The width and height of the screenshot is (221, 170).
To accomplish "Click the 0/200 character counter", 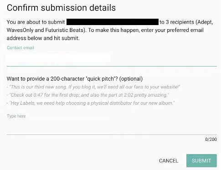I will [x=211, y=139].
